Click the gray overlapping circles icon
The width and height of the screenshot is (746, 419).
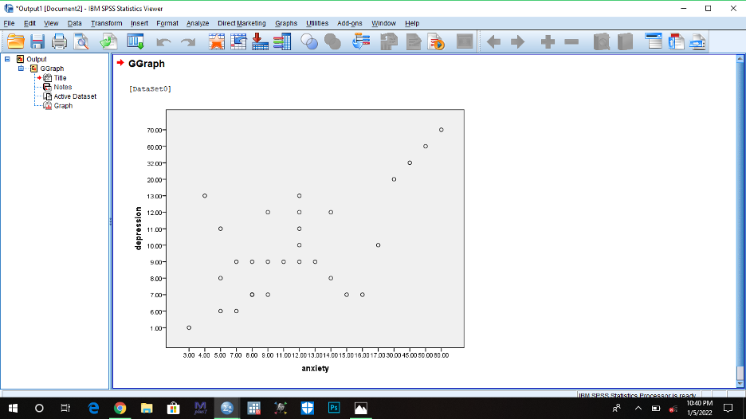(332, 42)
